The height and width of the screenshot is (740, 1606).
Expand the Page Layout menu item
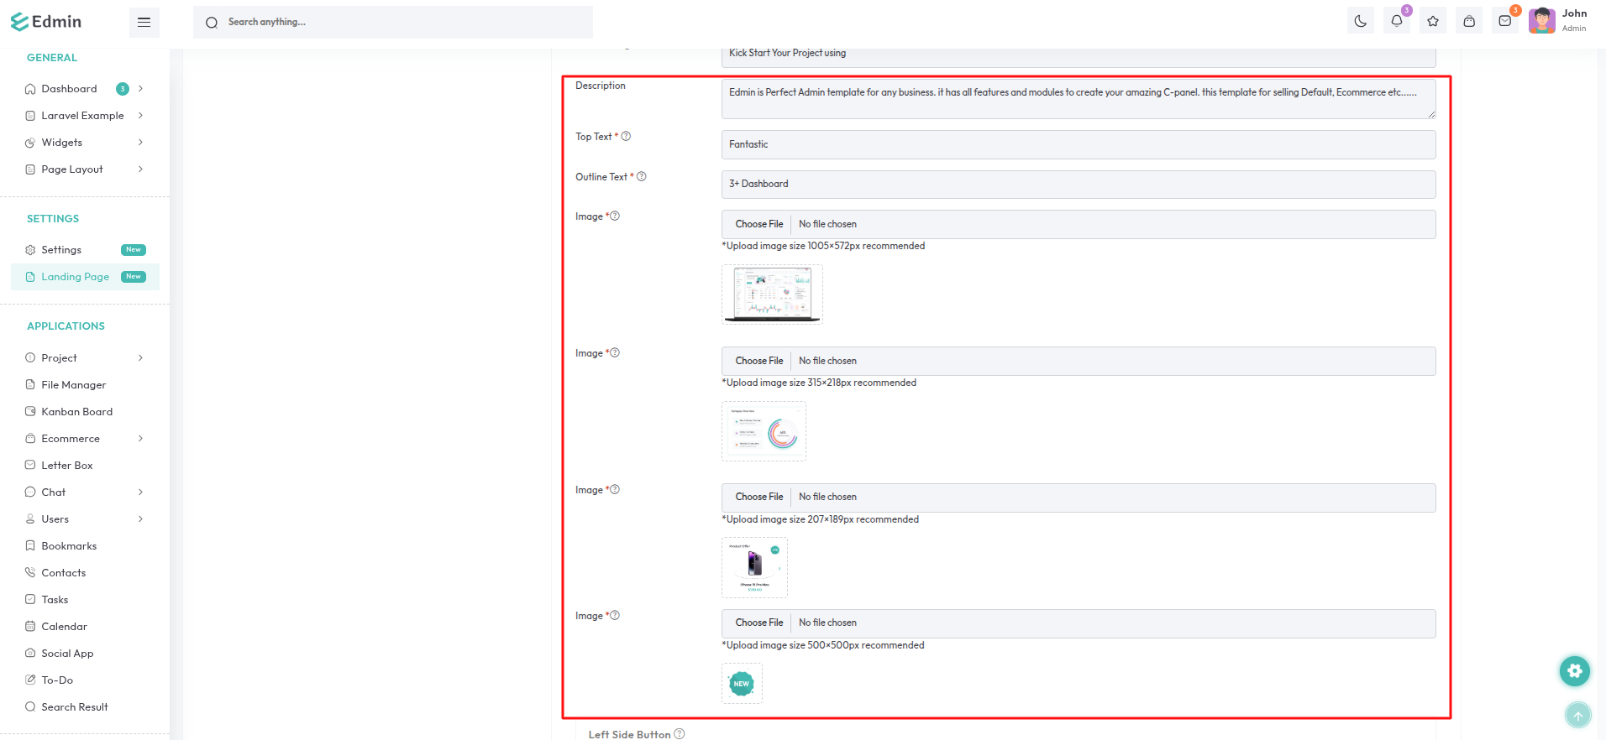point(84,169)
